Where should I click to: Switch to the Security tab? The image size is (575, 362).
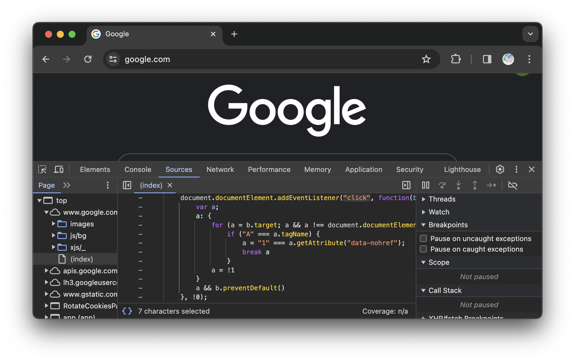(410, 169)
